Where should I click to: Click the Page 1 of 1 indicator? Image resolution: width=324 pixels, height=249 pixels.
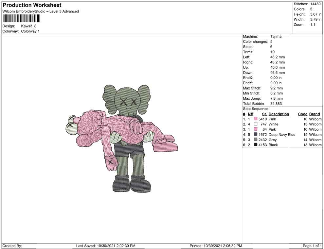tap(312, 246)
